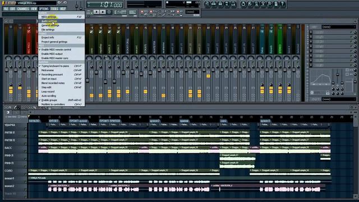The height and width of the screenshot is (202, 359).
Task: Click the save project toolbar icon
Action: 250,4
